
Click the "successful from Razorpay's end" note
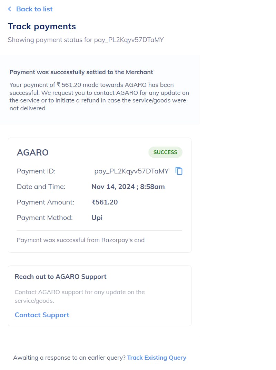tap(80, 240)
